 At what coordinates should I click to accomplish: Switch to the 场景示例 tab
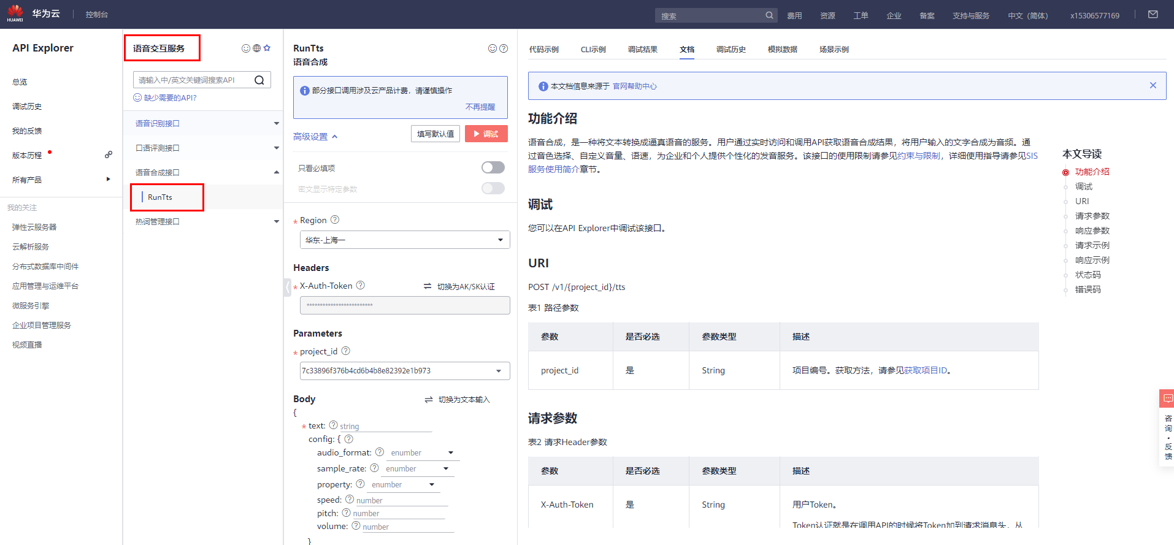click(834, 50)
